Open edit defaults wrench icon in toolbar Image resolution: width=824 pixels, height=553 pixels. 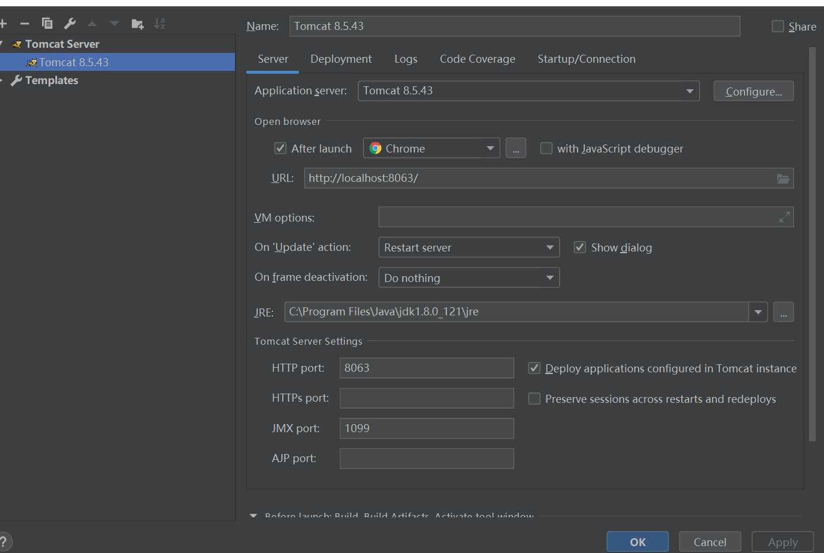[70, 24]
